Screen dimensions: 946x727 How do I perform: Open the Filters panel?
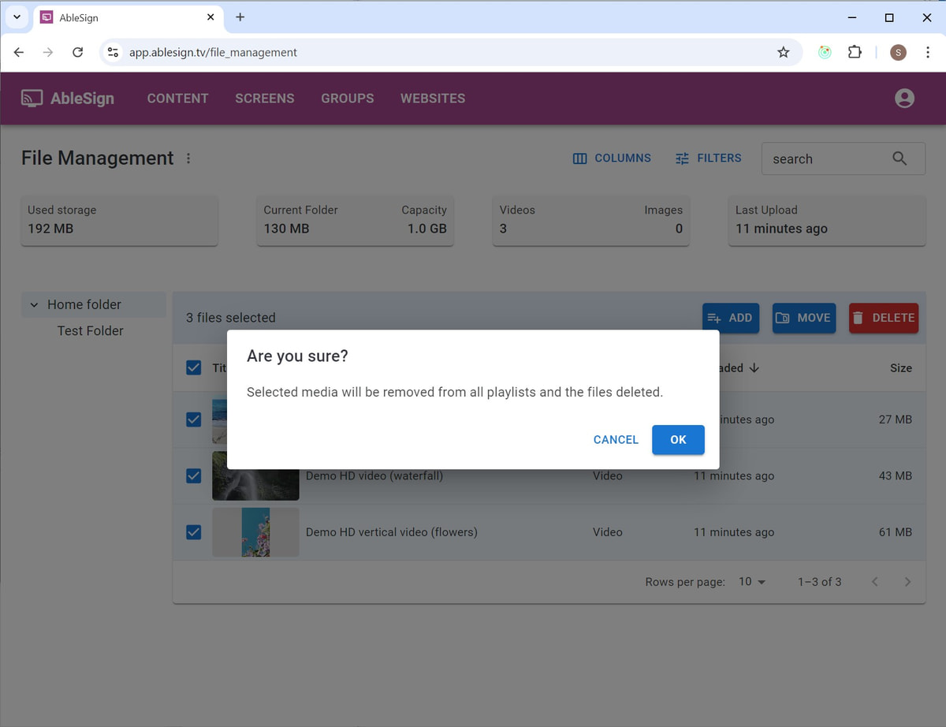click(x=707, y=158)
